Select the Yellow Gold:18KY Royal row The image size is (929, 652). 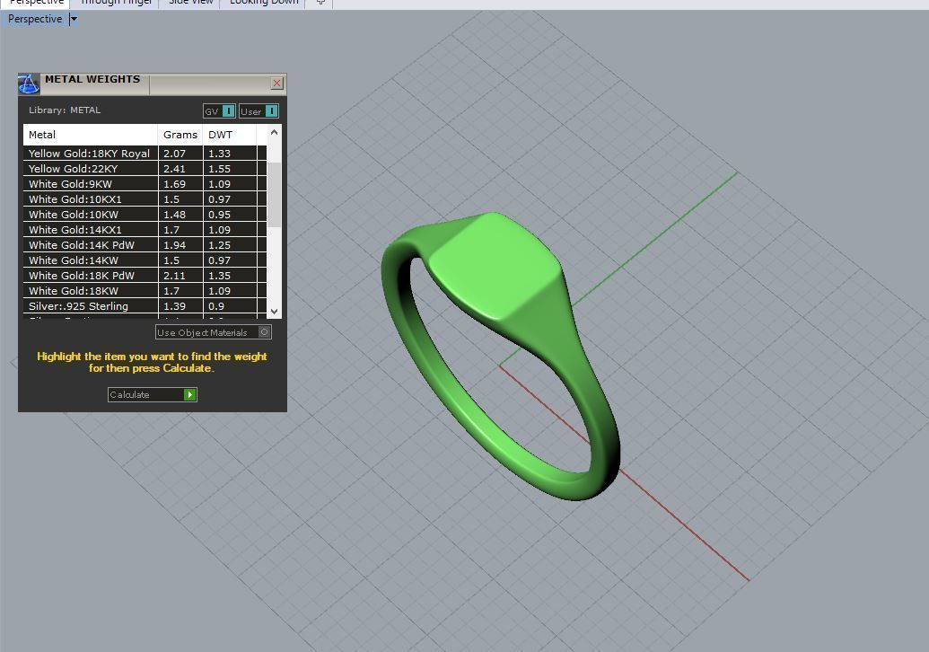pyautogui.click(x=145, y=154)
